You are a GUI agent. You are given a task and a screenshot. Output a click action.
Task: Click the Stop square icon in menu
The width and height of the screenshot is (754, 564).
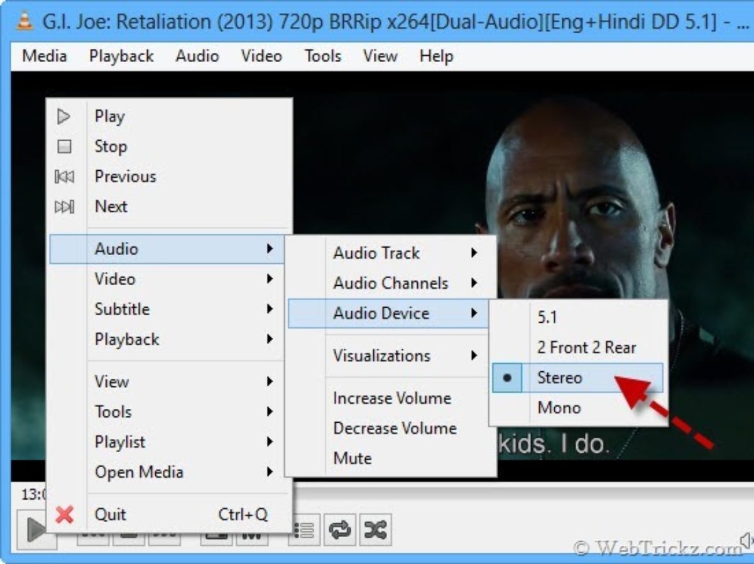(x=64, y=147)
